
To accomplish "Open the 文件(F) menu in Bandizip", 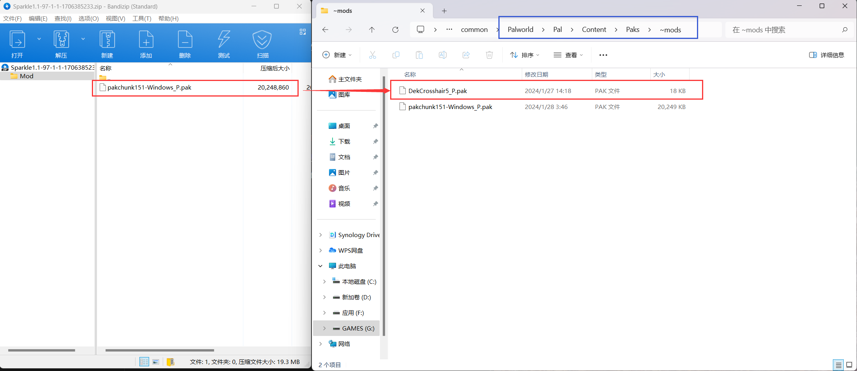I will (12, 19).
